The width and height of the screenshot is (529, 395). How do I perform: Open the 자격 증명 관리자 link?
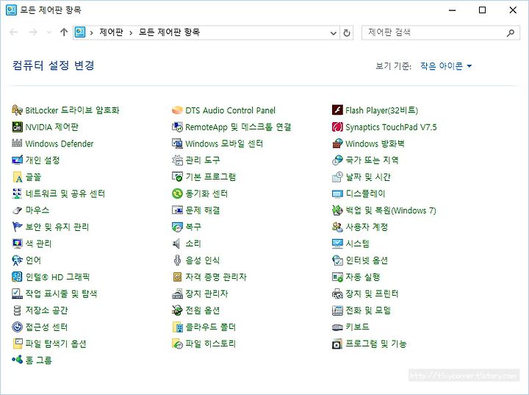point(216,277)
